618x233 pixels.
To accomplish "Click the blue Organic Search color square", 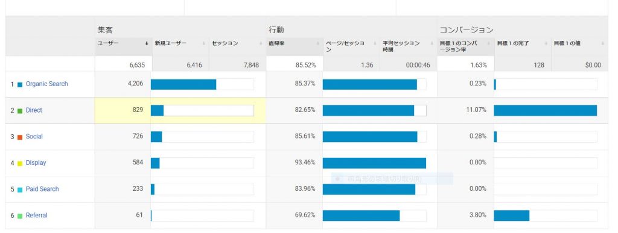I will pyautogui.click(x=20, y=84).
